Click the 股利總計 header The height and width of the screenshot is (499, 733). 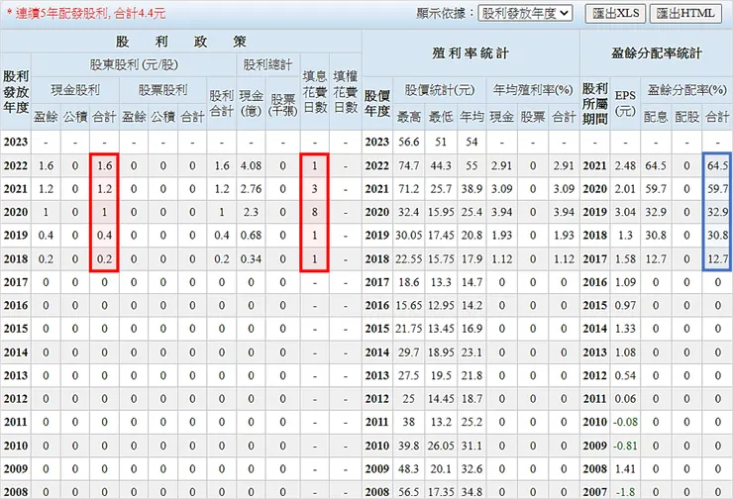(x=267, y=65)
